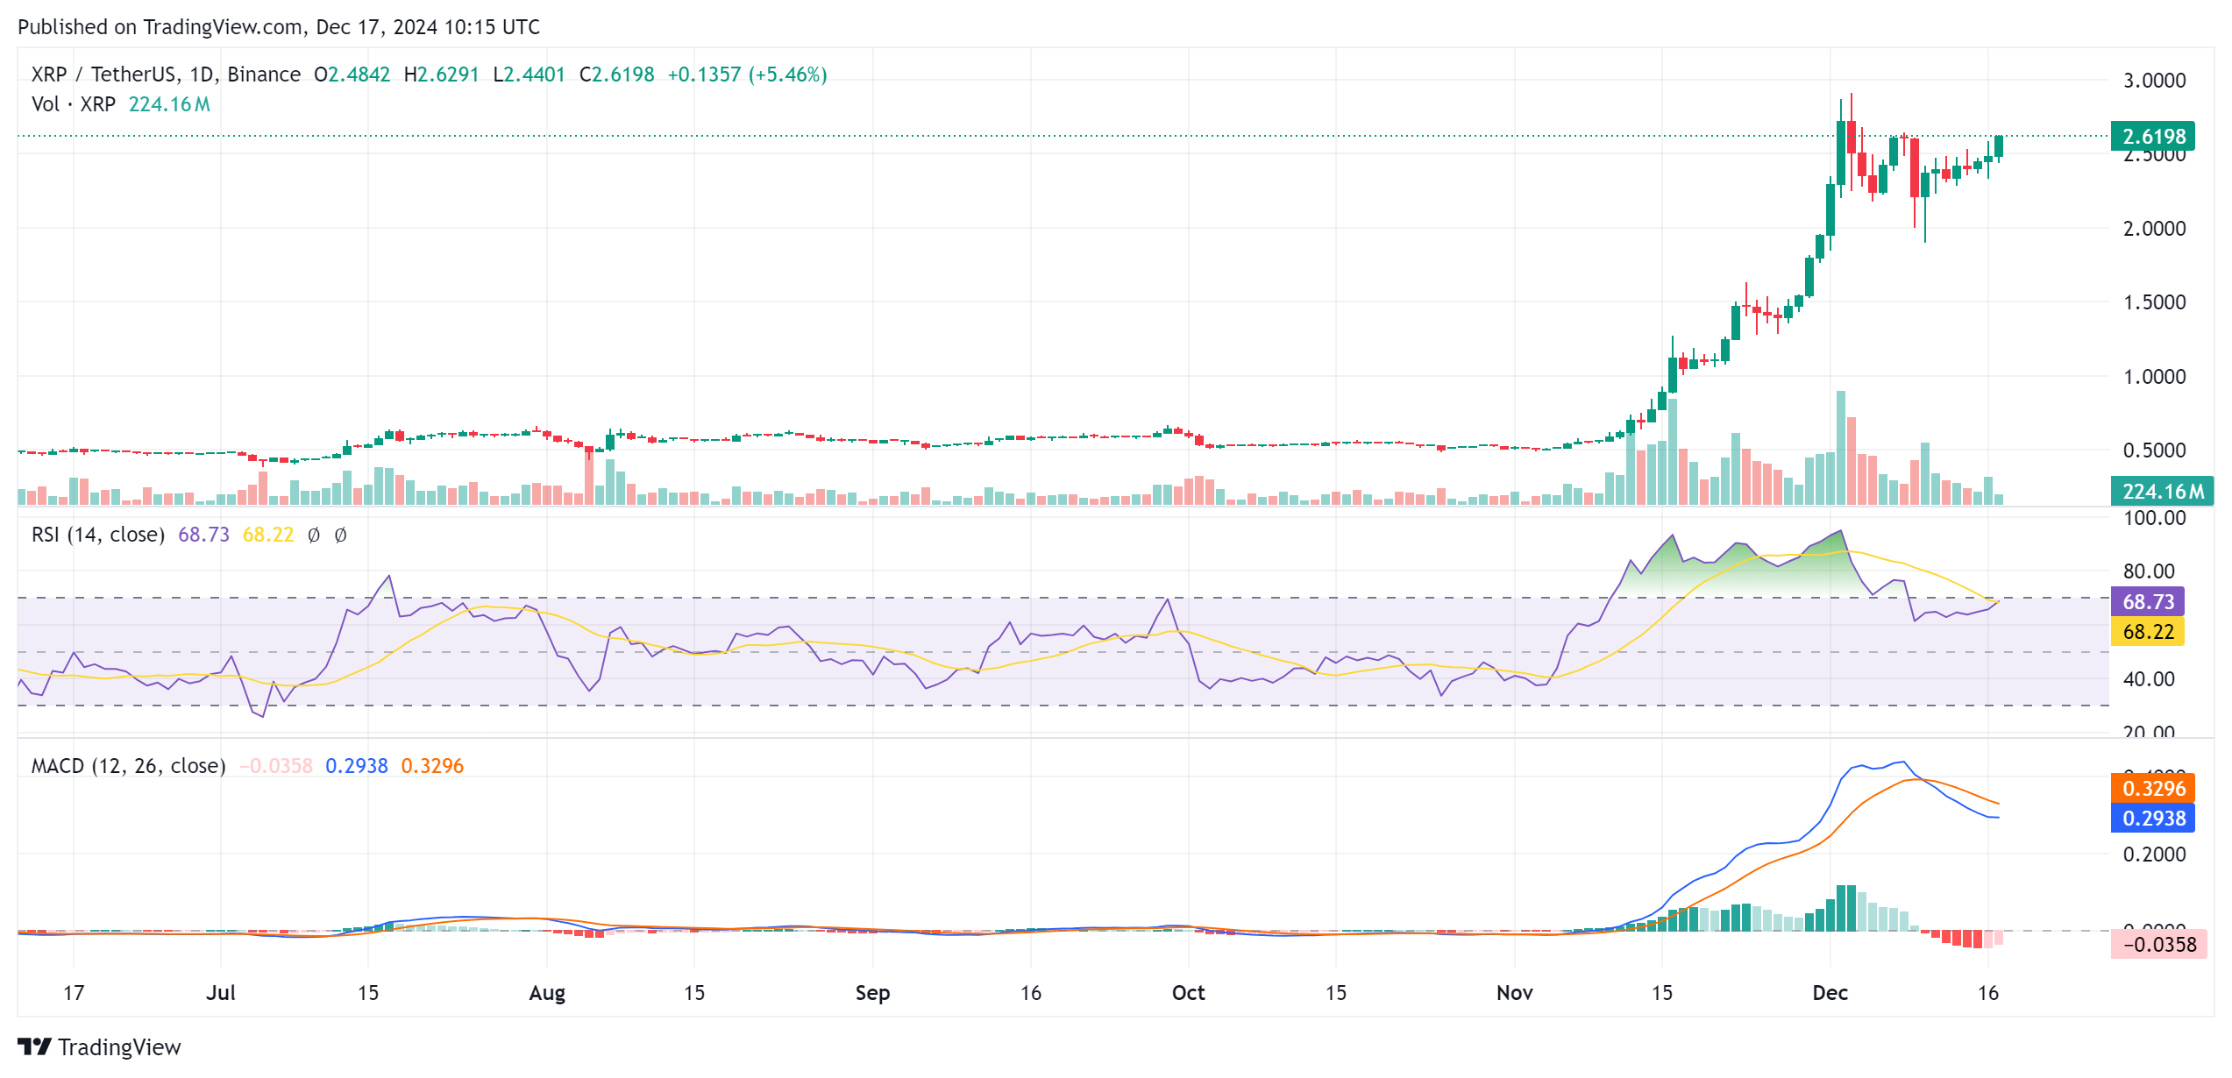Screen dimensions: 2232x1078
Task: Click the open value O2.4842
Action: coord(352,74)
